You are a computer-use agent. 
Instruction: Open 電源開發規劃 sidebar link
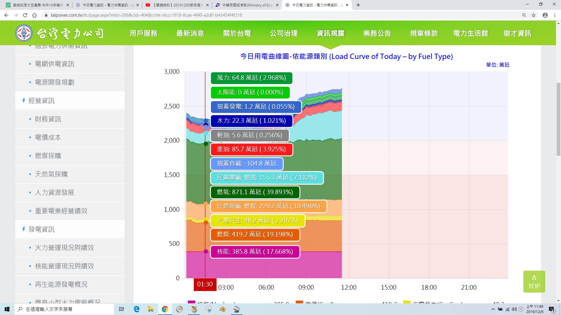pyautogui.click(x=70, y=82)
